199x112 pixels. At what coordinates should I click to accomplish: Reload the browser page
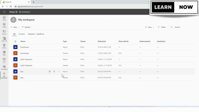11,7
